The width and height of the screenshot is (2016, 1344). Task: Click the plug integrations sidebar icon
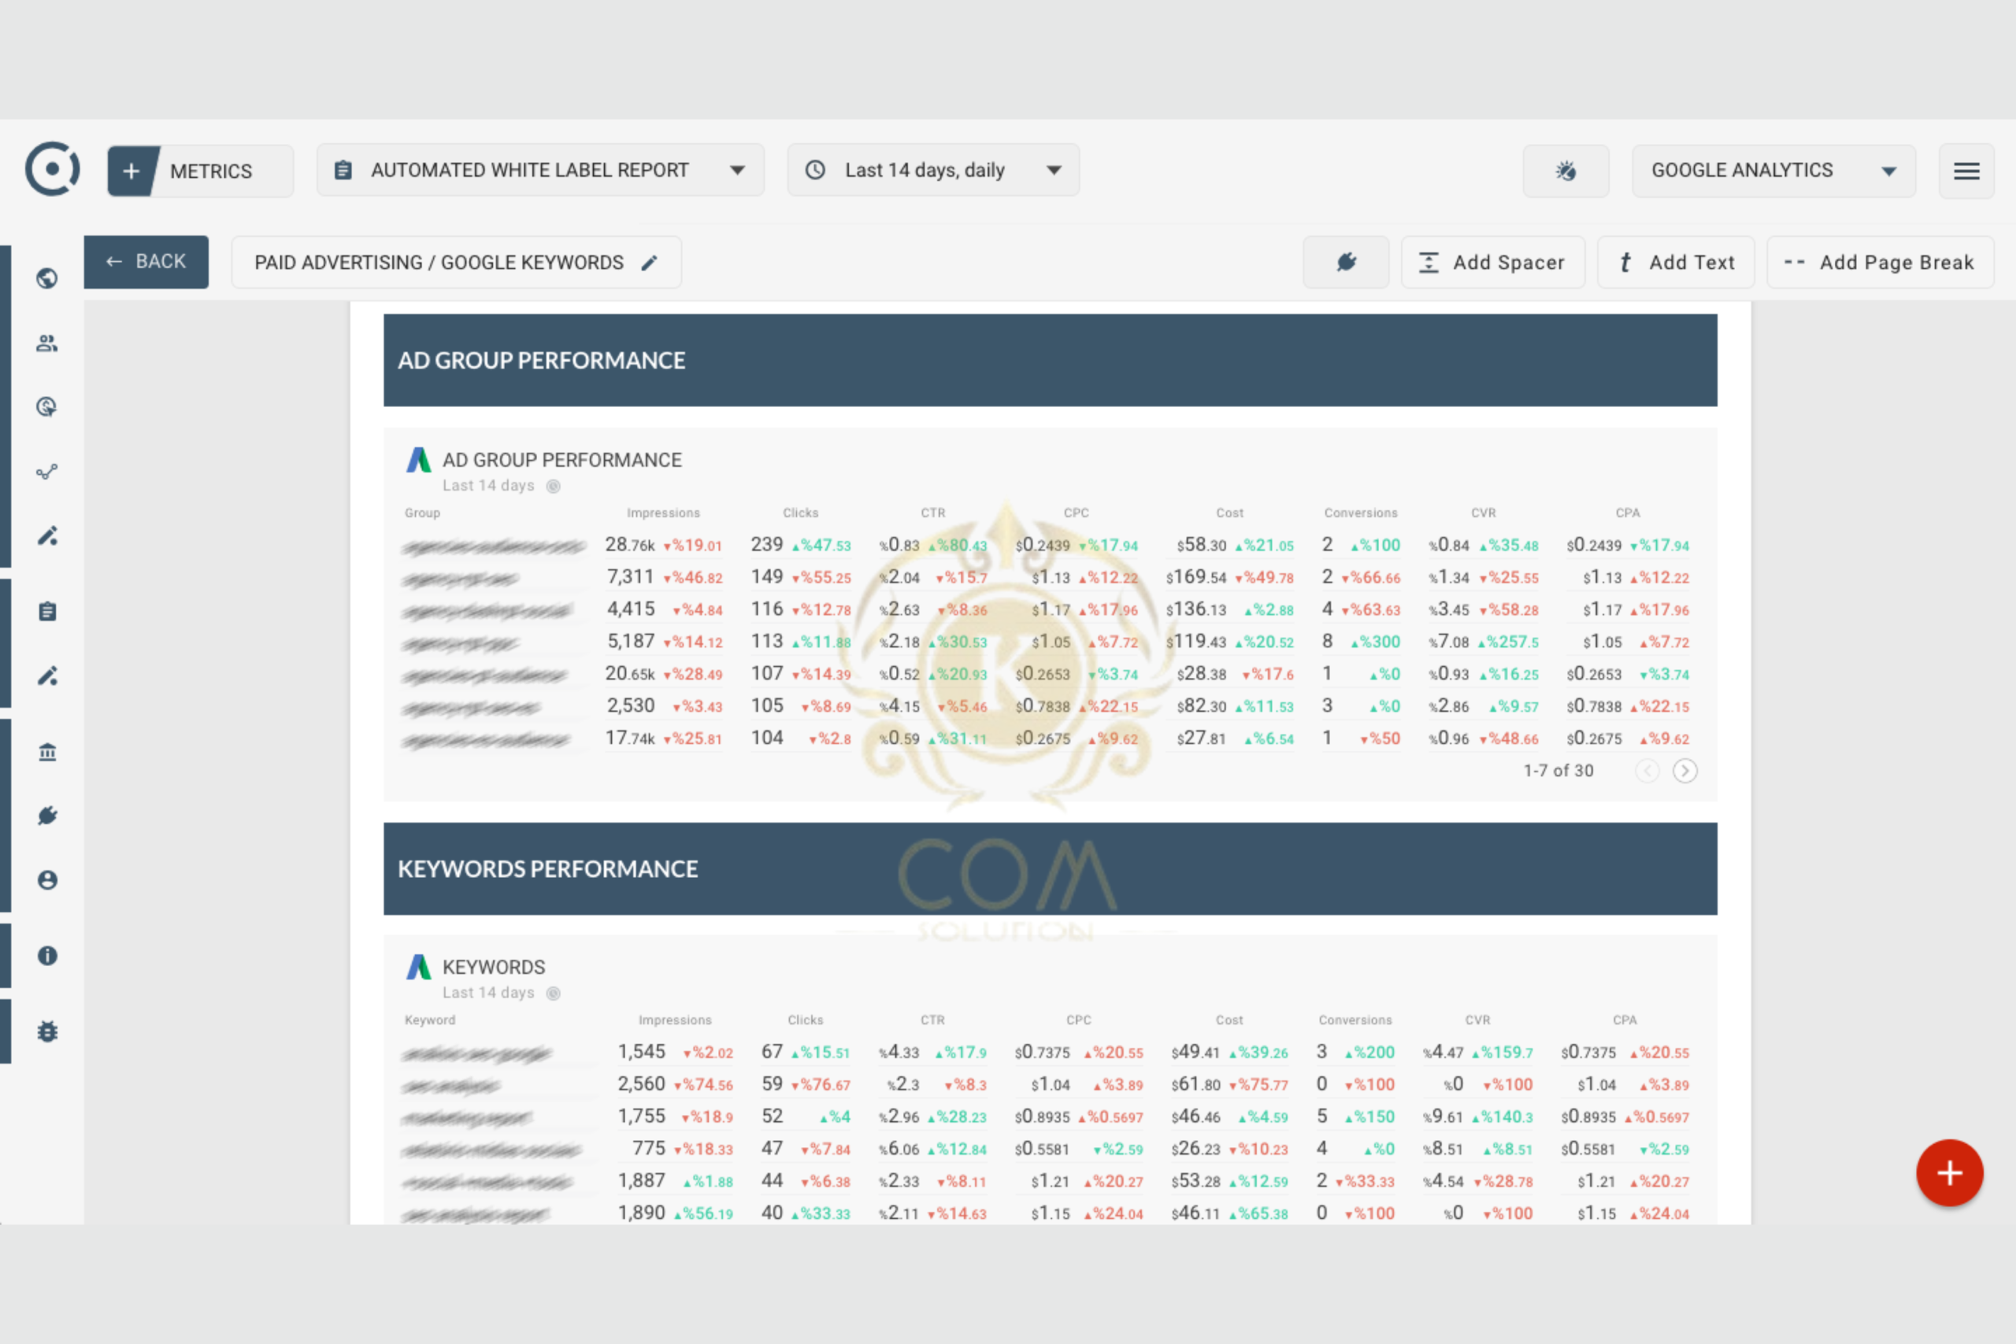pyautogui.click(x=47, y=815)
